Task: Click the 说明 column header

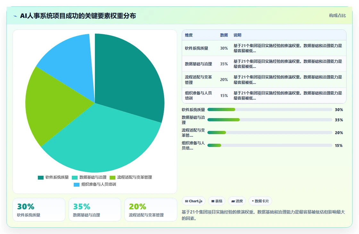Action: [238, 35]
